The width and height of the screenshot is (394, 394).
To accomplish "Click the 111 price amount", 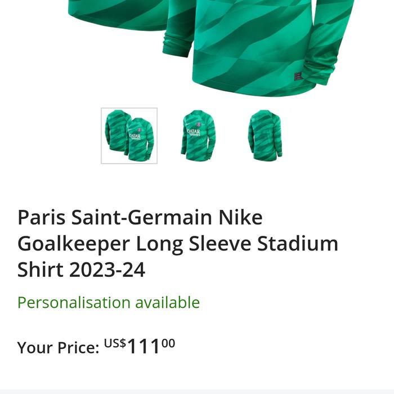I will [144, 347].
